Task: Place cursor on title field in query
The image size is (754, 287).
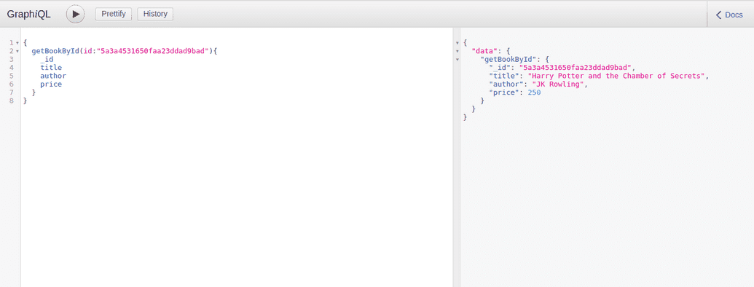Action: (51, 67)
